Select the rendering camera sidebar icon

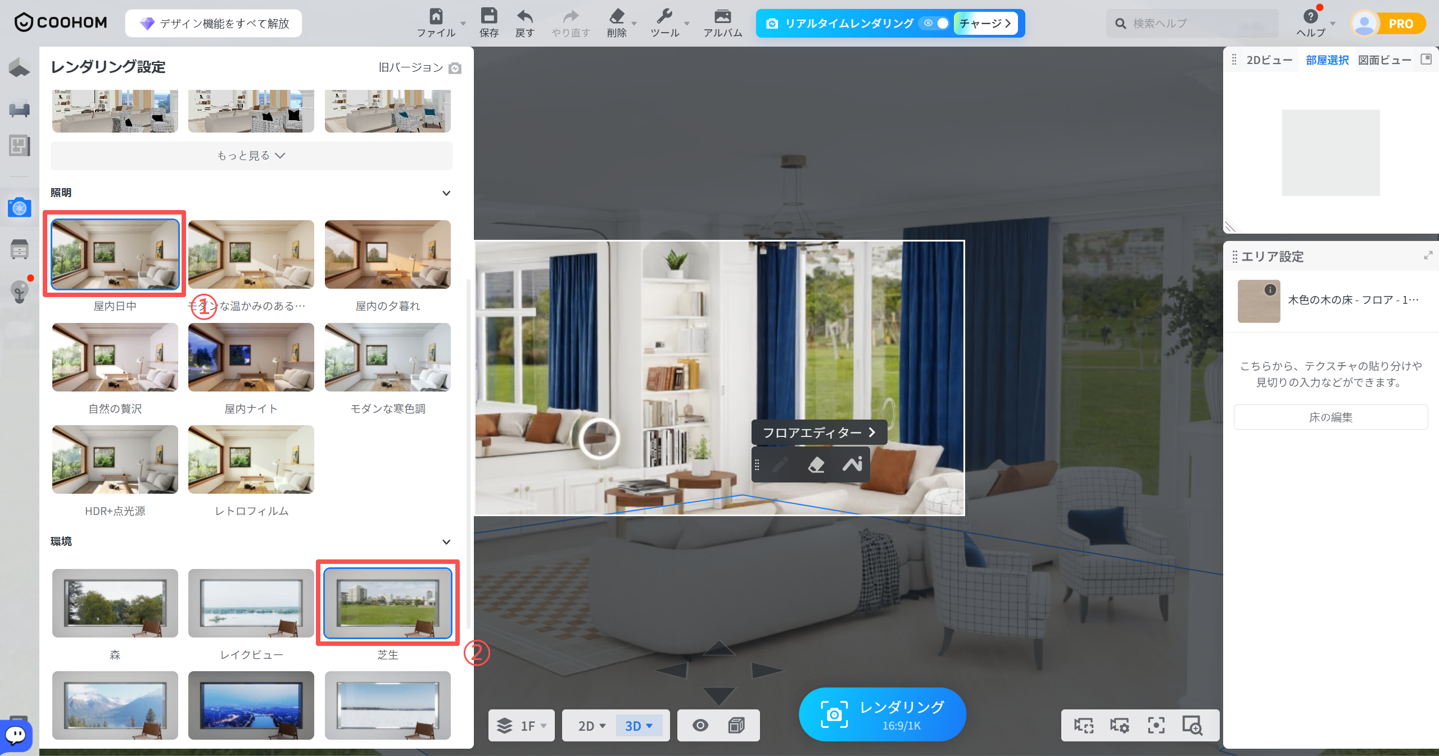pos(19,208)
